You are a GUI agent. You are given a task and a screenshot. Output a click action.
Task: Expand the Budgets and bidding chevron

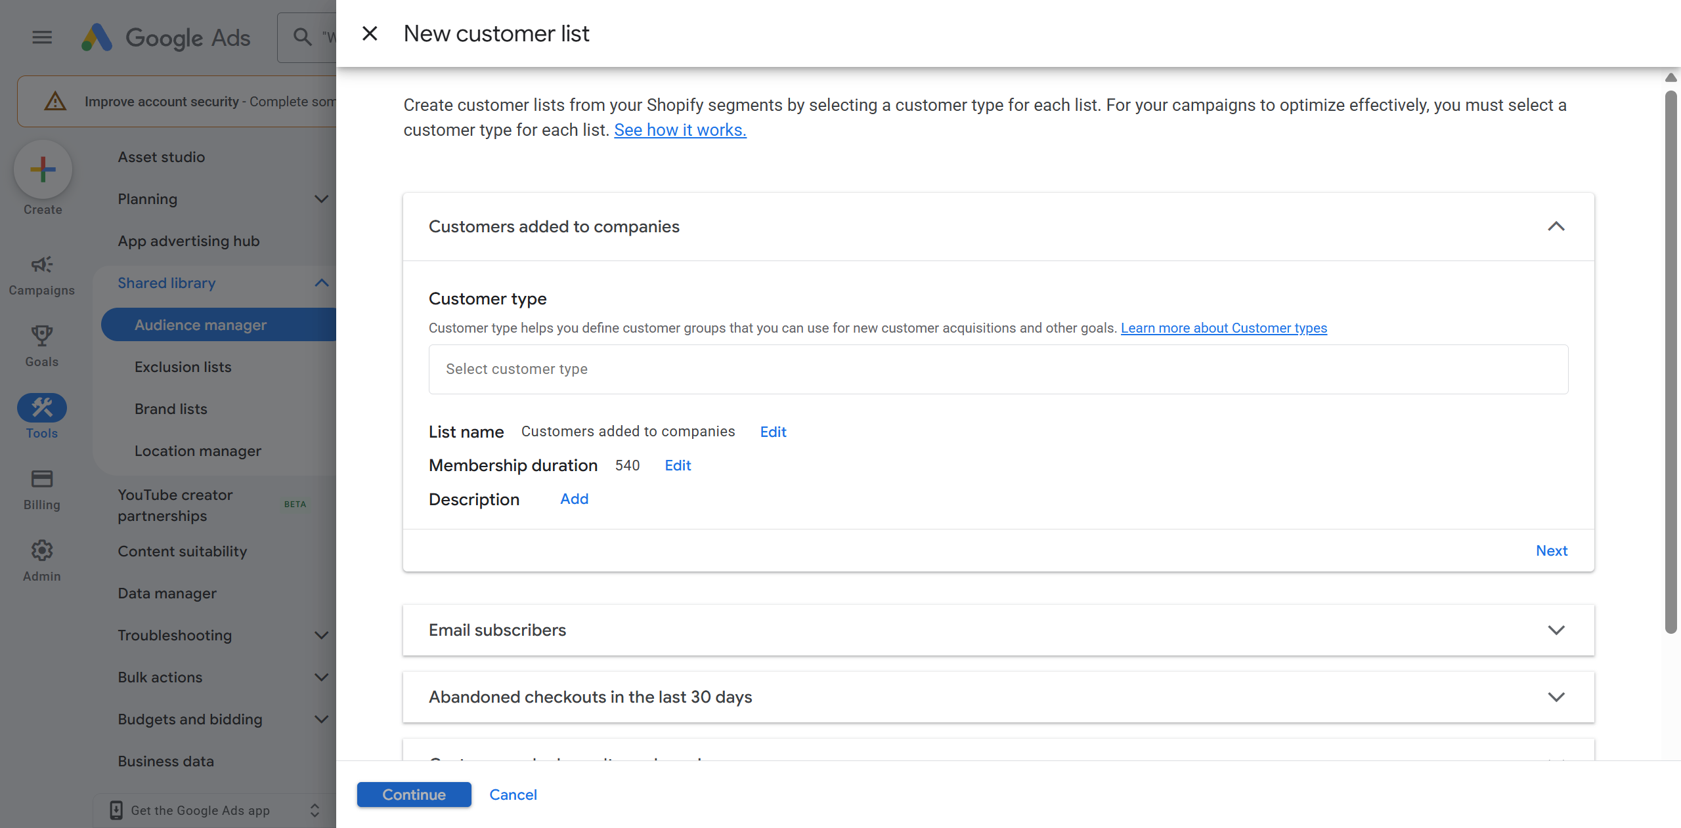(321, 719)
